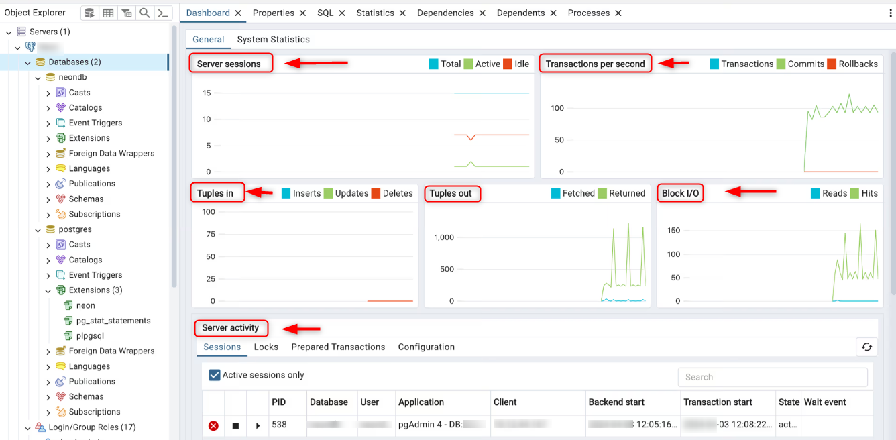Expand session details row for PID 538
Image resolution: width=896 pixels, height=440 pixels.
(258, 425)
